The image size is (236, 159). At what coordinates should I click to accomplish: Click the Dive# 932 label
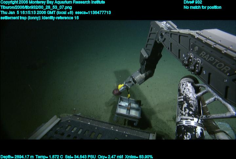(193, 2)
